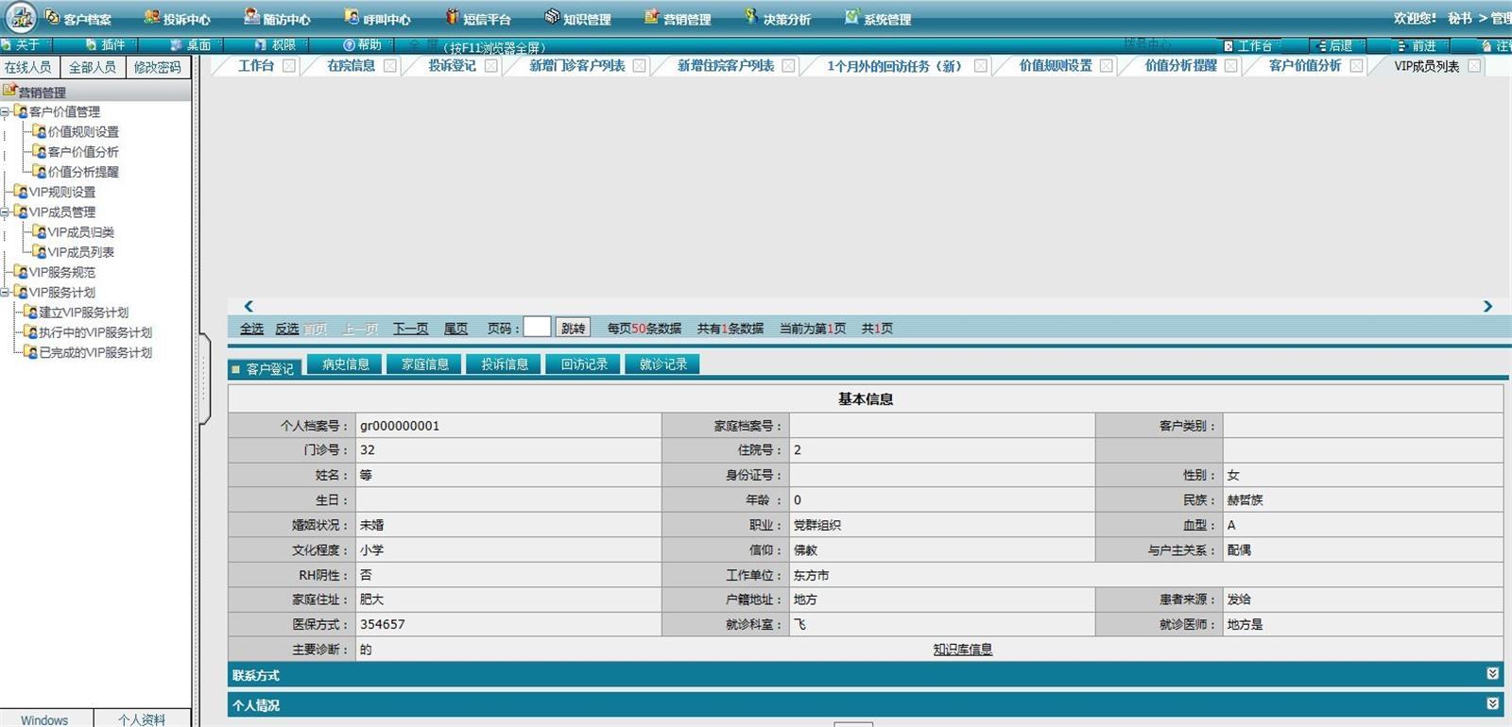This screenshot has height=727, width=1512.
Task: Open the 呼叫中心 module icon
Action: point(352,17)
